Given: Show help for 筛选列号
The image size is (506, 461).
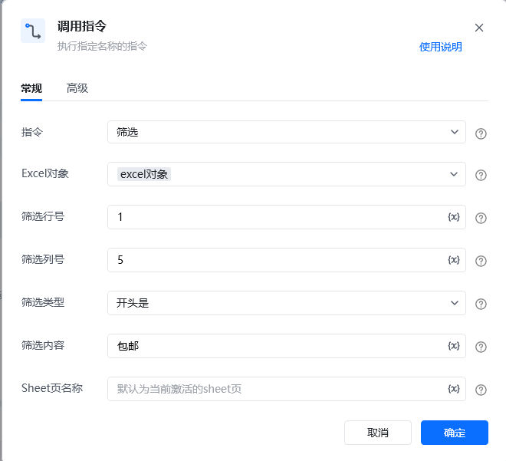Looking at the screenshot, I should [481, 261].
